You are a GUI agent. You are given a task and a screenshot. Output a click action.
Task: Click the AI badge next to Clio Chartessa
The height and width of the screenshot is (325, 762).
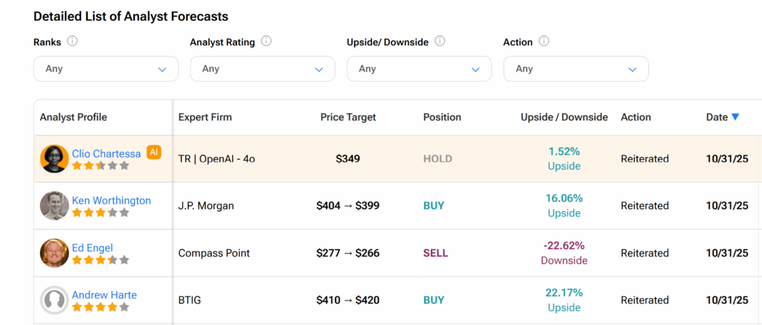[153, 152]
